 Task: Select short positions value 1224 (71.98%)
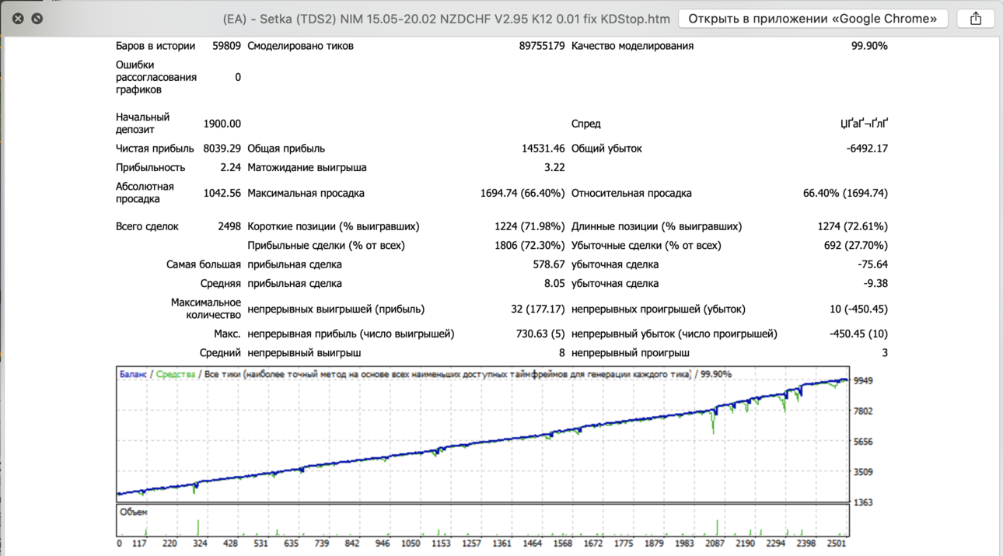click(x=529, y=226)
